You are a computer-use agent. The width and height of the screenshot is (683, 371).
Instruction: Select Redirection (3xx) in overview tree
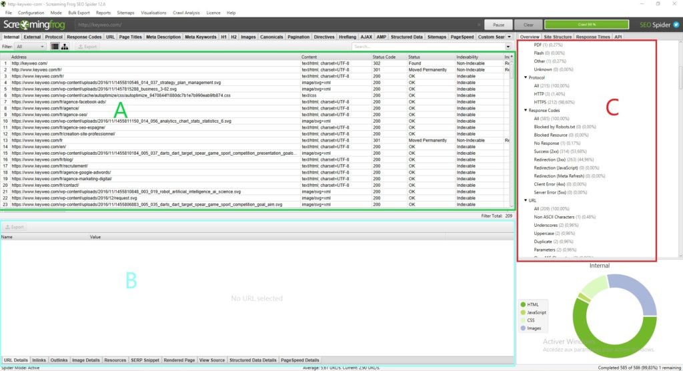pyautogui.click(x=561, y=159)
